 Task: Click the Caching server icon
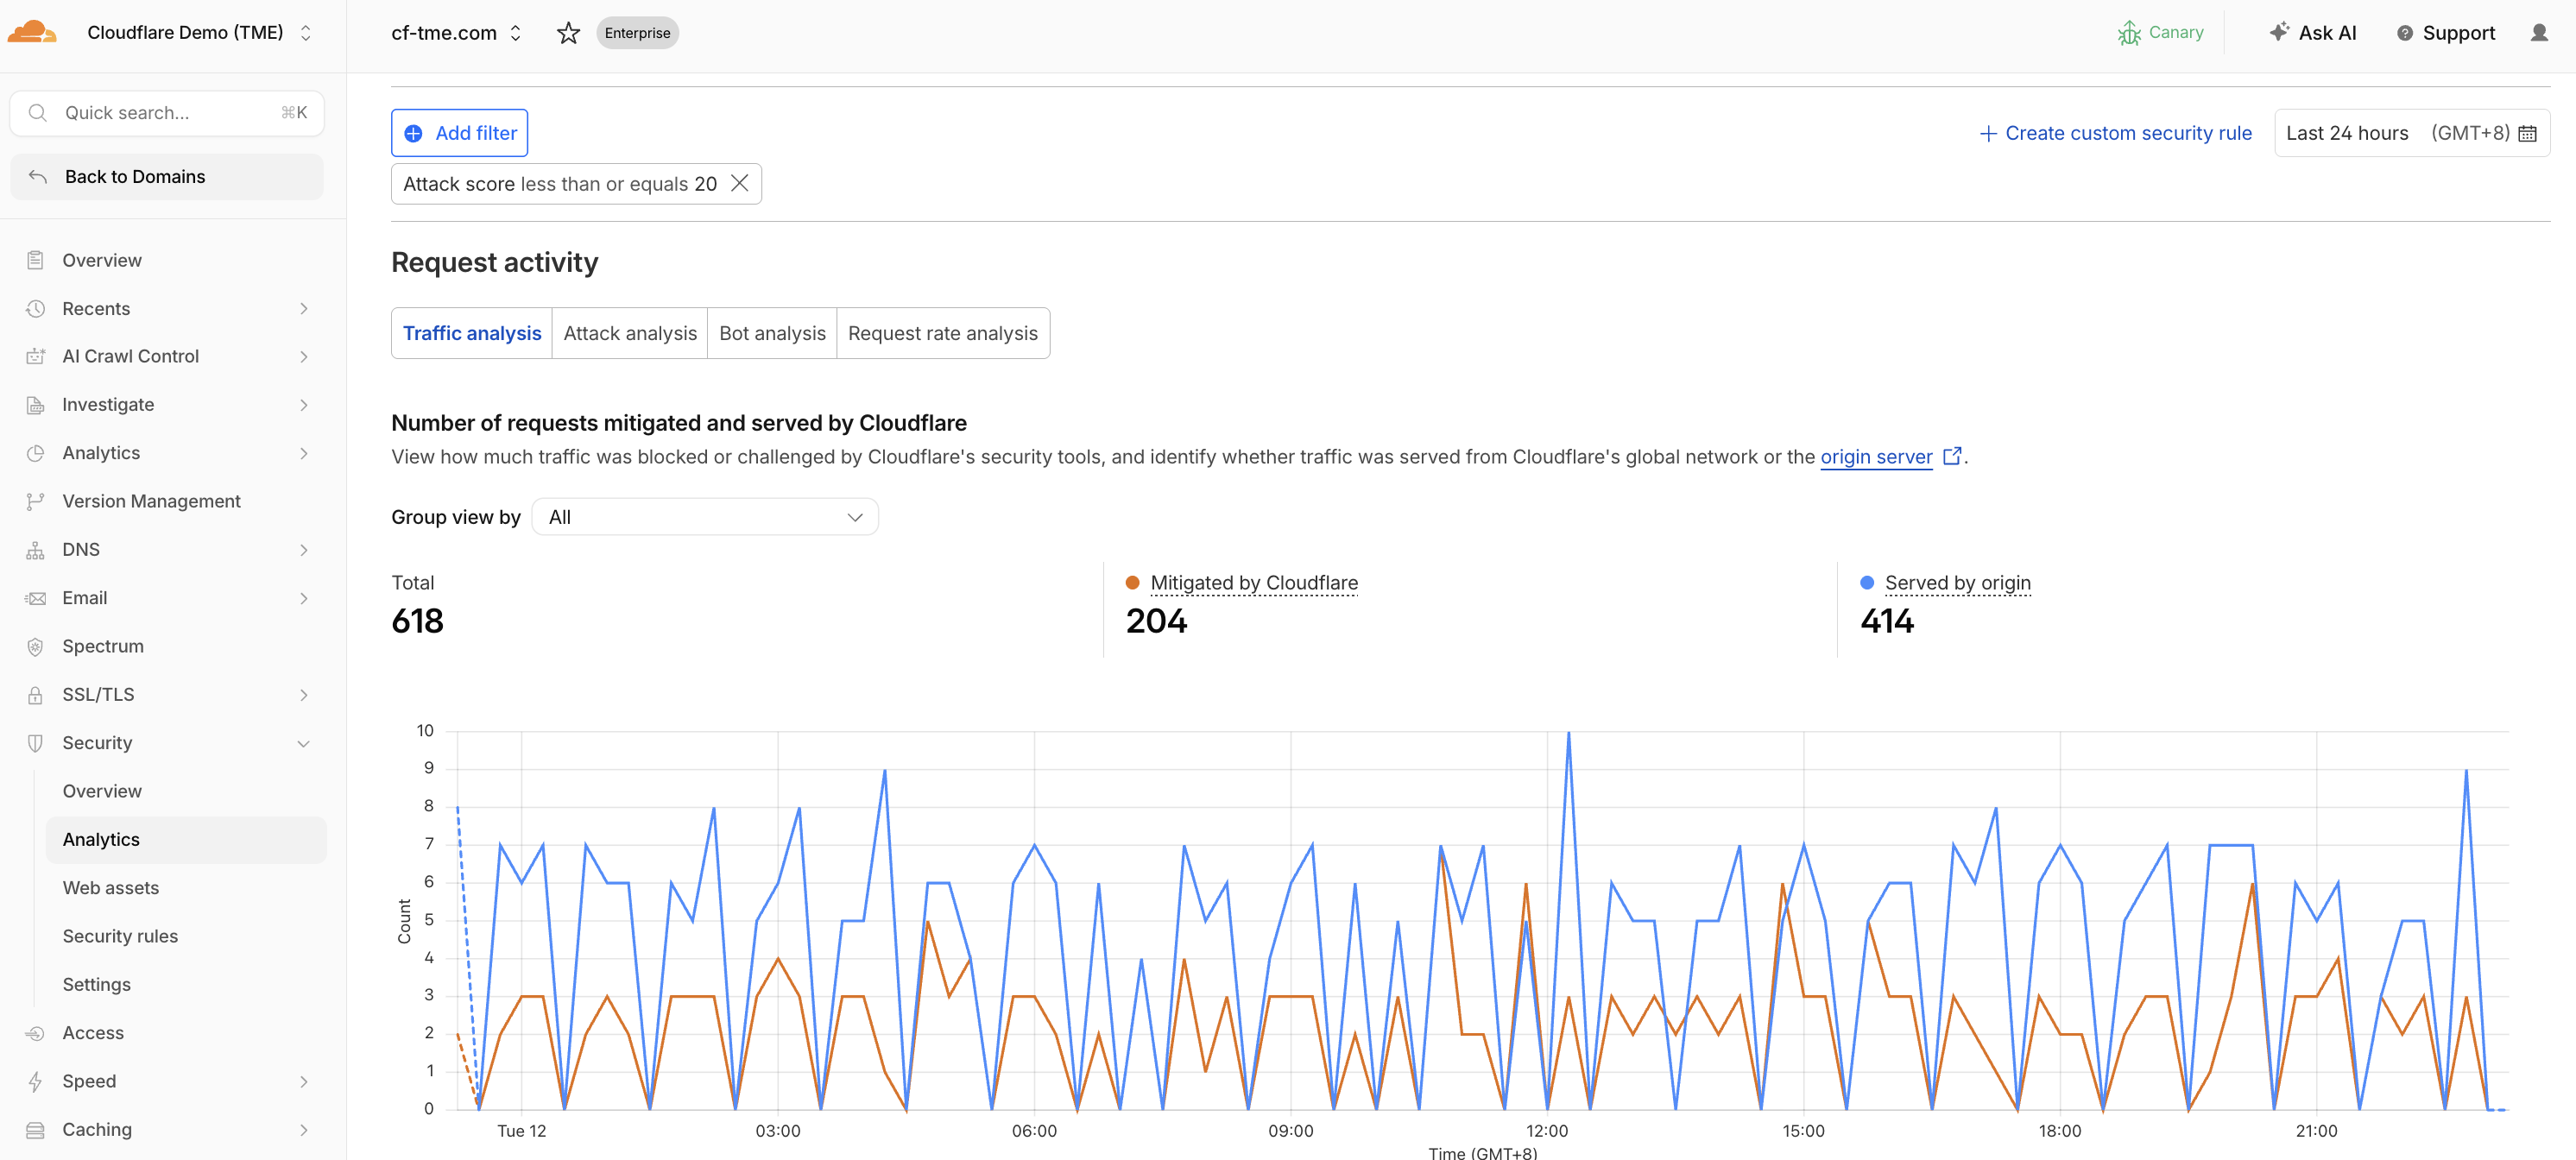[x=35, y=1130]
